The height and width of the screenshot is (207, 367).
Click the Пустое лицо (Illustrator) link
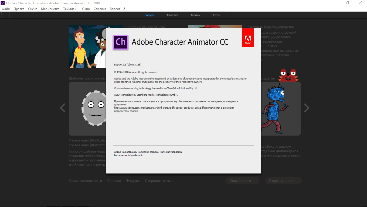point(87,145)
